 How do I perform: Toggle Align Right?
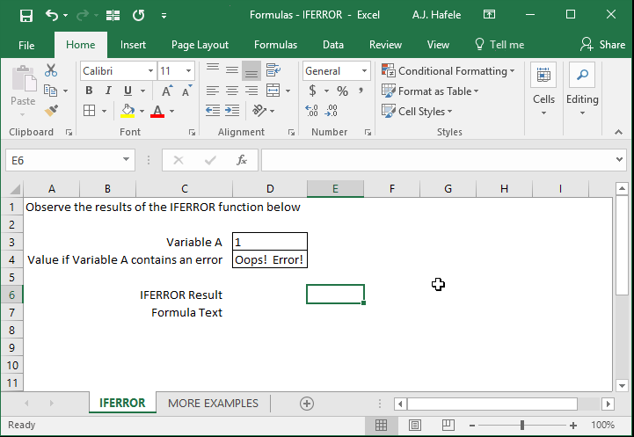[251, 91]
